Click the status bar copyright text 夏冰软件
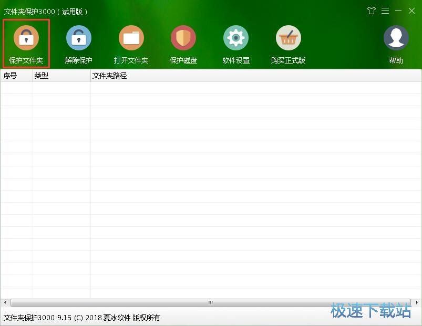Image resolution: width=422 pixels, height=326 pixels. pyautogui.click(x=117, y=318)
